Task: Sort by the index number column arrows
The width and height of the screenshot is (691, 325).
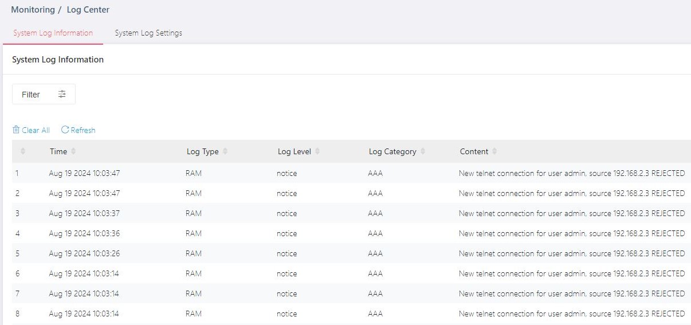Action: [23, 151]
